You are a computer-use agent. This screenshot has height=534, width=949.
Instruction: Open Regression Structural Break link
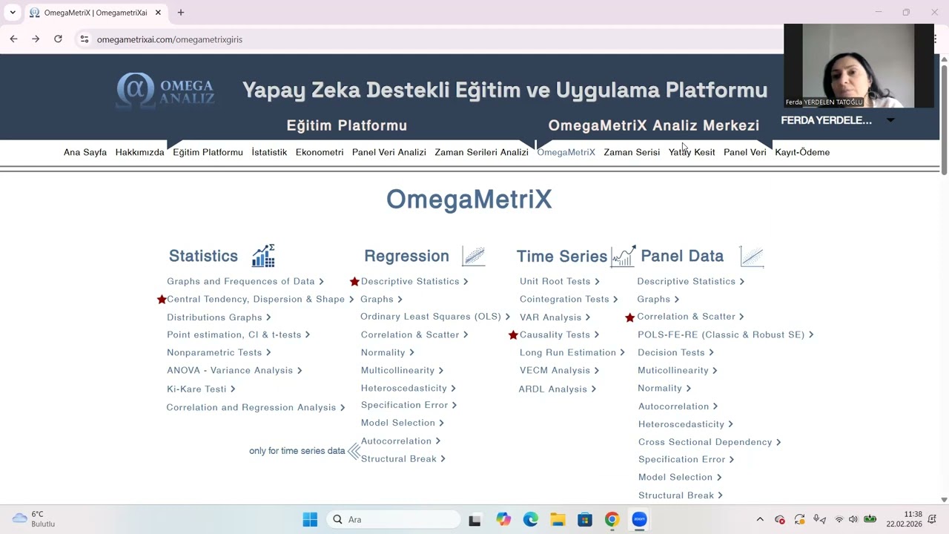[403, 458]
